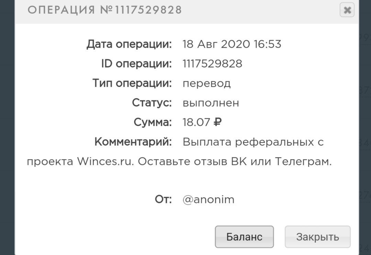Click the Баланс button
The image size is (371, 255).
tap(244, 237)
